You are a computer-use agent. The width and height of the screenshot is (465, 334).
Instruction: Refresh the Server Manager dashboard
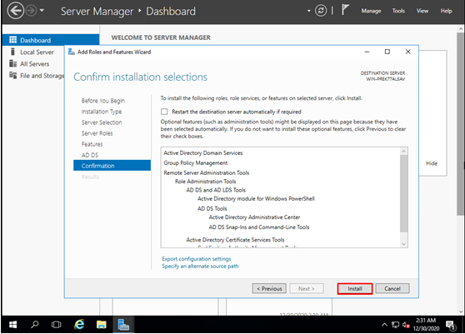point(321,11)
